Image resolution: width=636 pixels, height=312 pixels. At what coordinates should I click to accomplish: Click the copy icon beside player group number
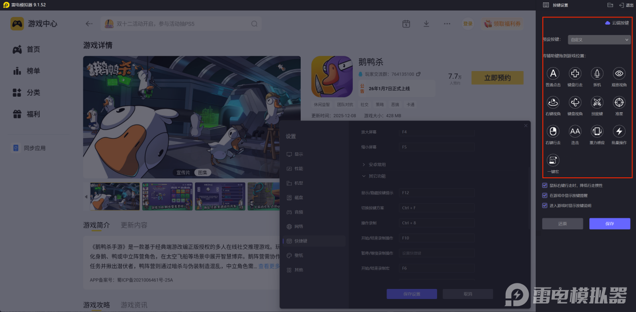[418, 74]
